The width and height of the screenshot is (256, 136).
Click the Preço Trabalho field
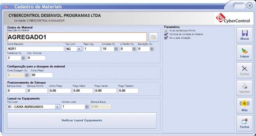point(128,91)
